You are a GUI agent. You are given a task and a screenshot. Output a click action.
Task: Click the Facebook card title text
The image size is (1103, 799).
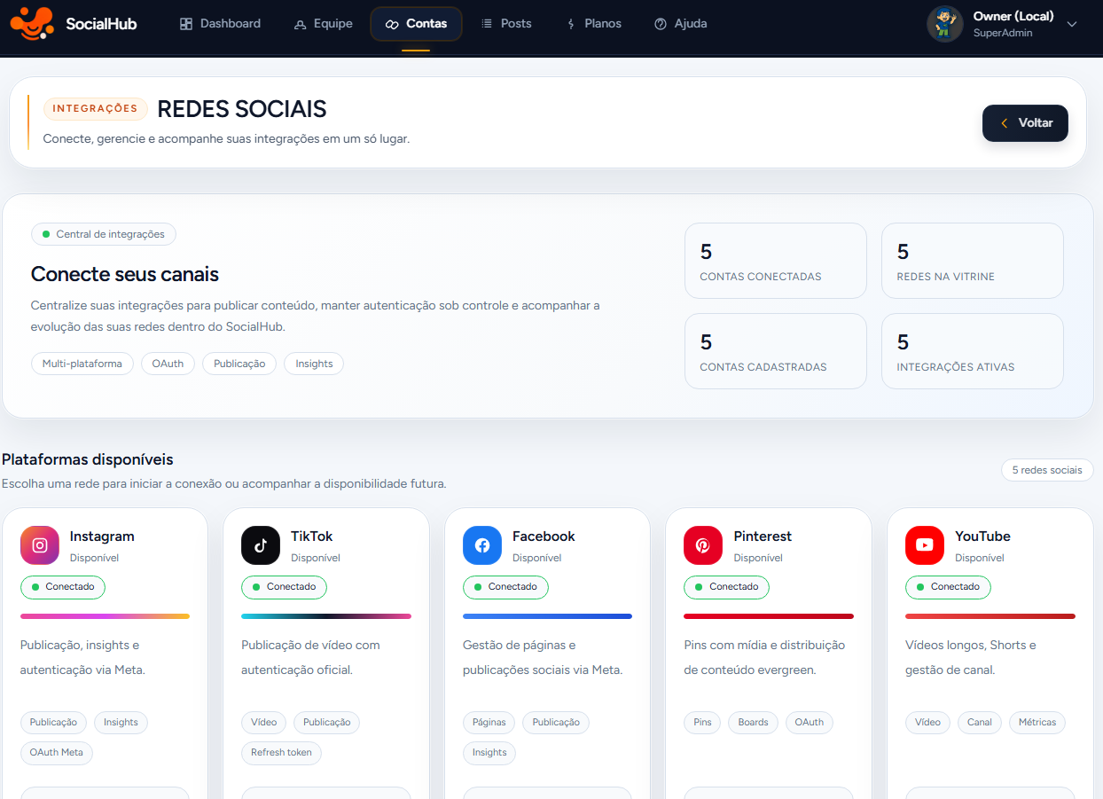pyautogui.click(x=544, y=537)
